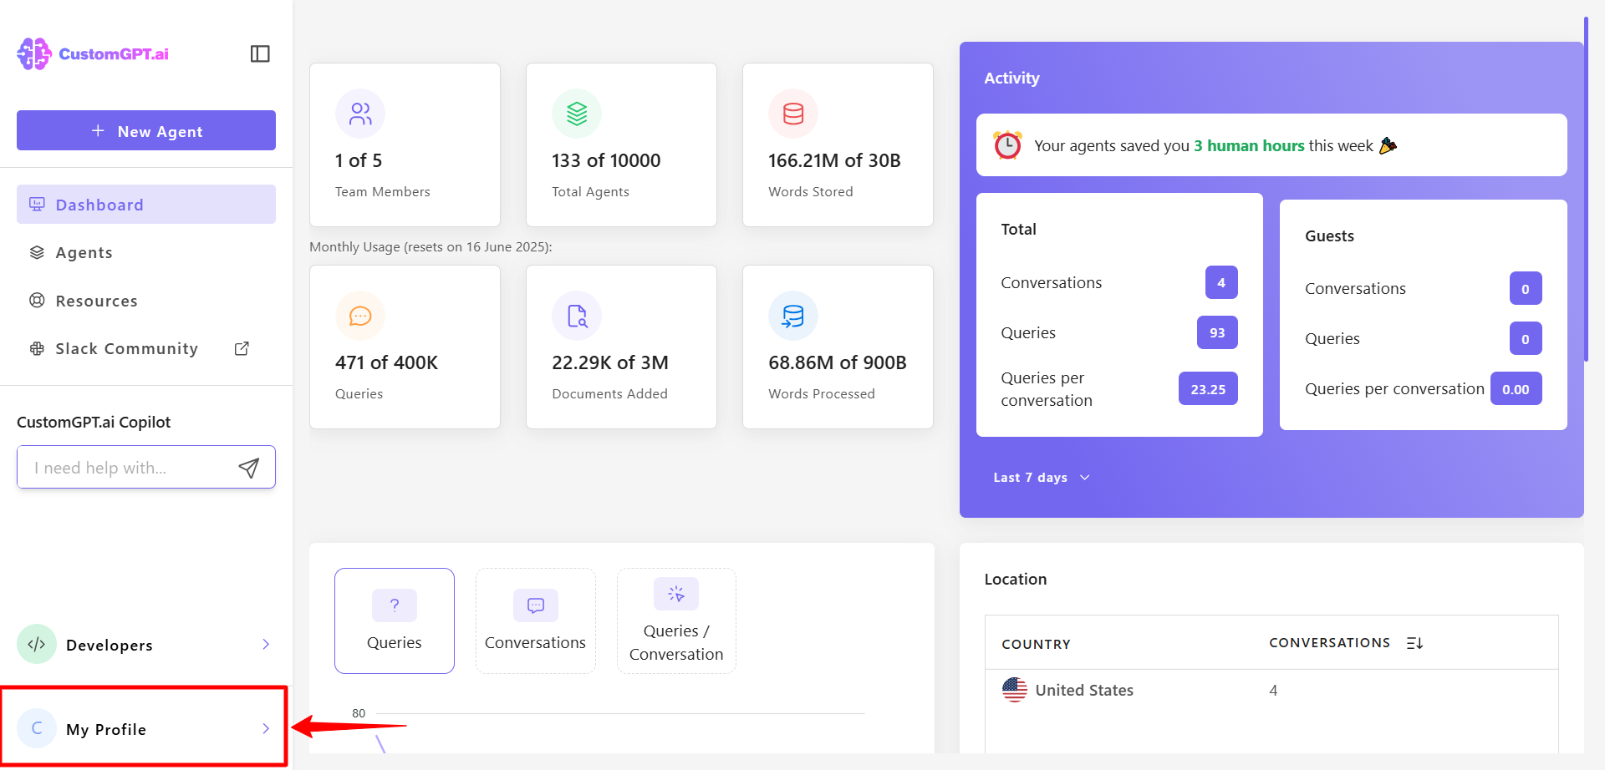Select '1 of 5' Team Members text
Viewport: 1605px width, 770px height.
tap(359, 160)
